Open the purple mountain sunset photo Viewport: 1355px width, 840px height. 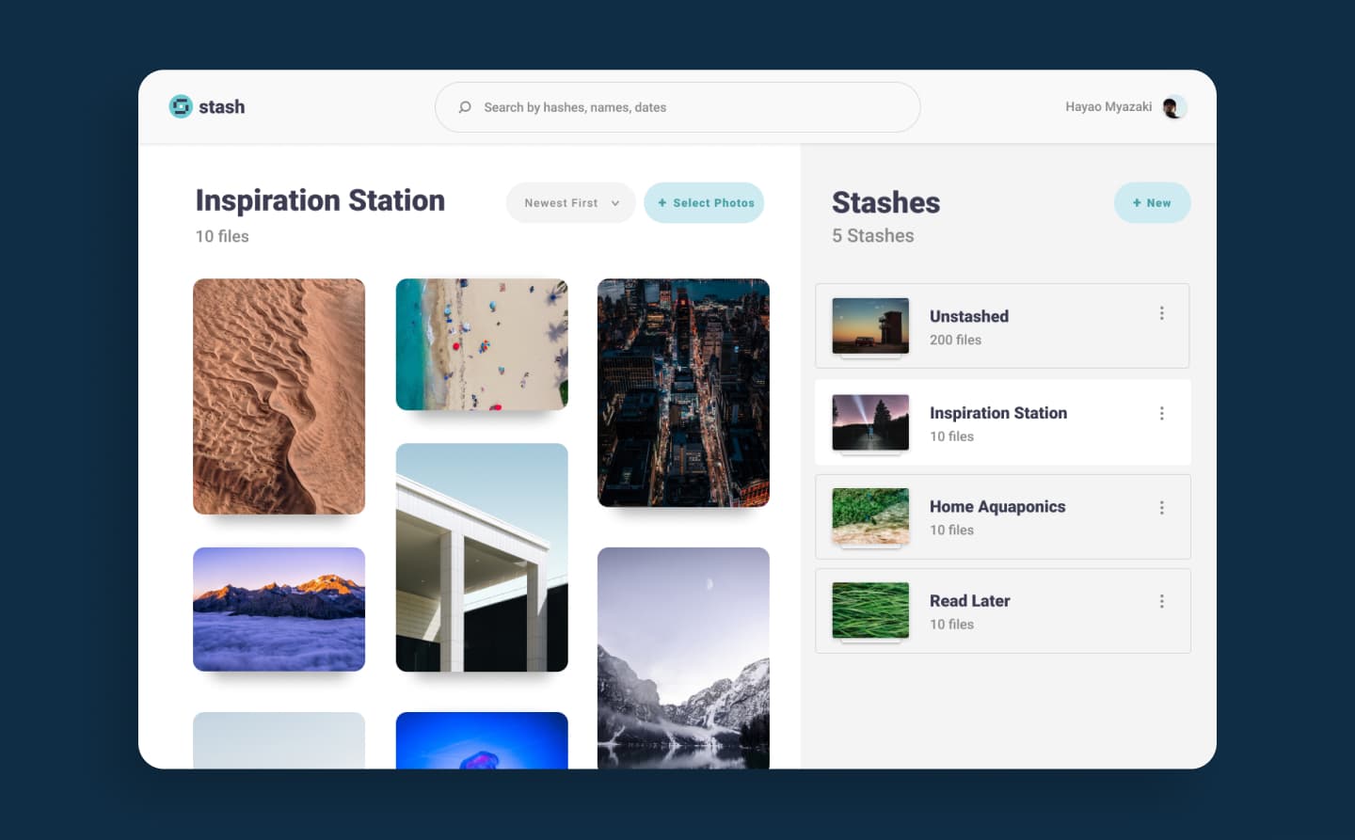coord(279,609)
